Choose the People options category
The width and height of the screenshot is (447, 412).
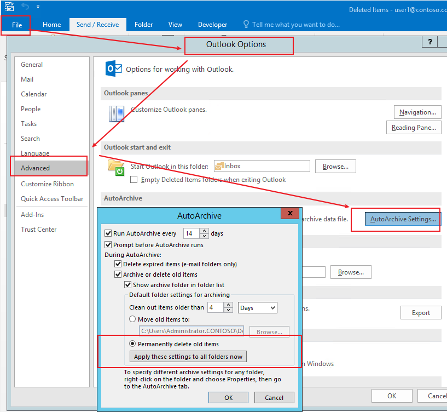pos(52,109)
